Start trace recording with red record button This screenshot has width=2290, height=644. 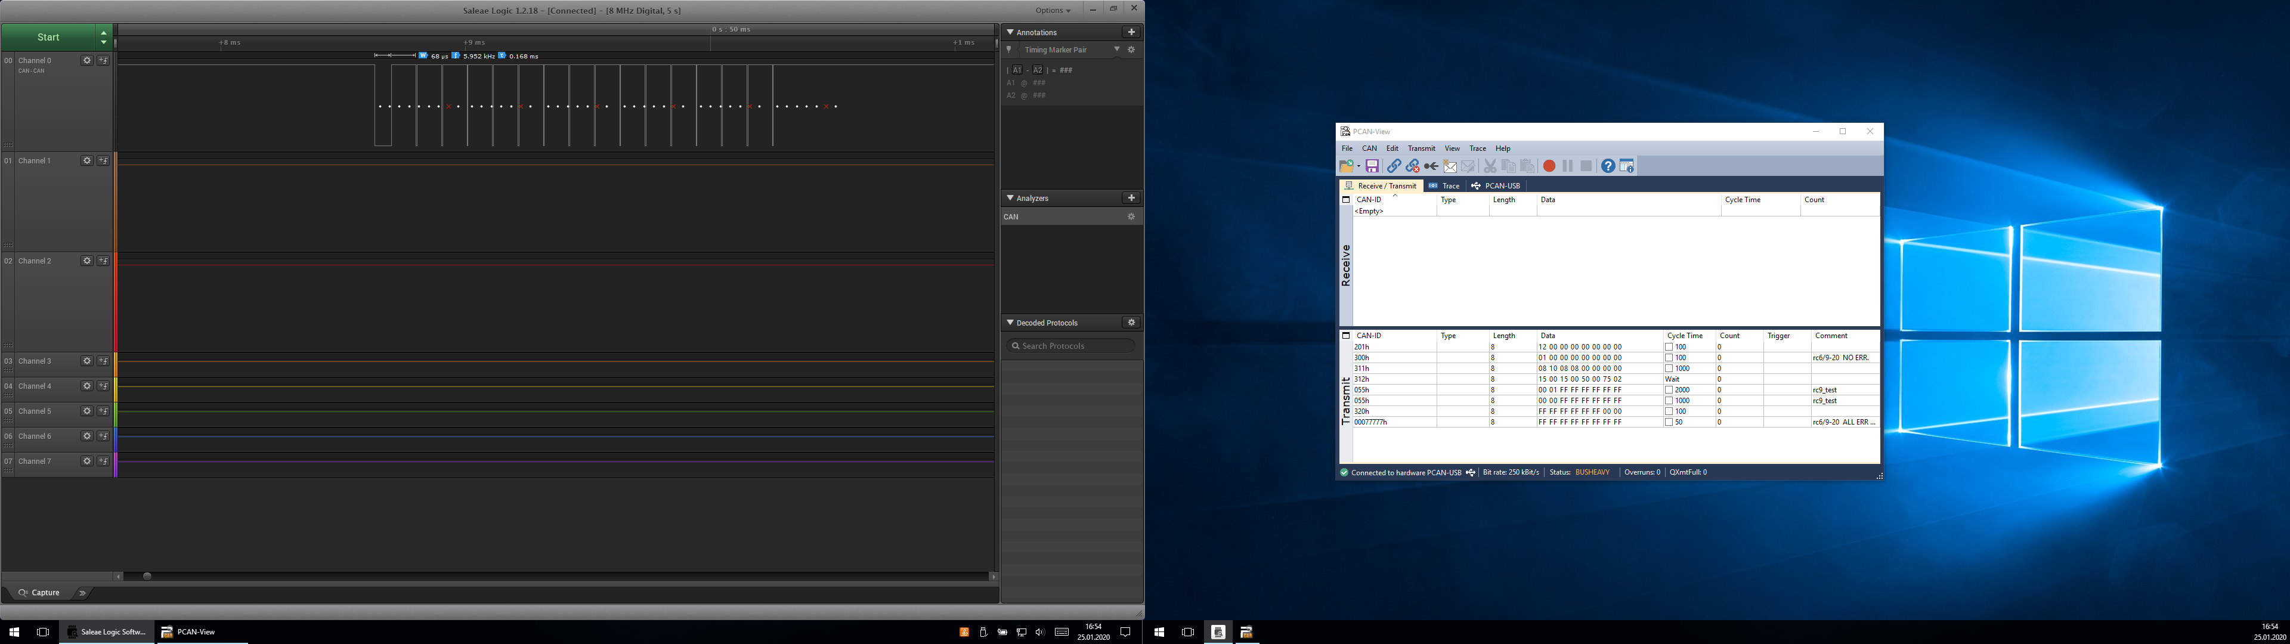pyautogui.click(x=1549, y=166)
